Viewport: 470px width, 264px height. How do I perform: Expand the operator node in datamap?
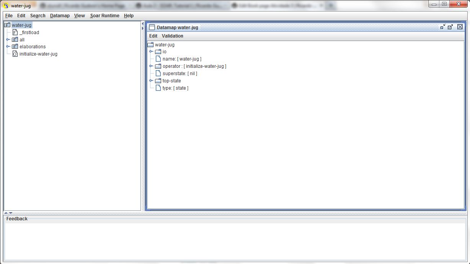point(151,66)
